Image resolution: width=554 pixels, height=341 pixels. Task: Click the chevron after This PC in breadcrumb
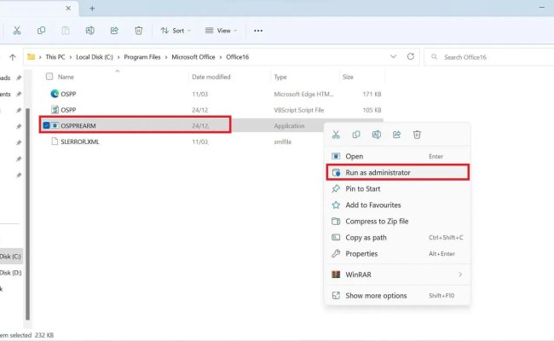tap(71, 57)
